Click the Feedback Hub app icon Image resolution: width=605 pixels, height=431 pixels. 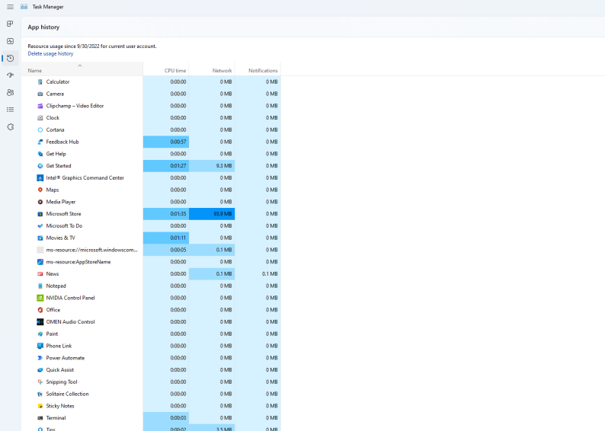(40, 142)
